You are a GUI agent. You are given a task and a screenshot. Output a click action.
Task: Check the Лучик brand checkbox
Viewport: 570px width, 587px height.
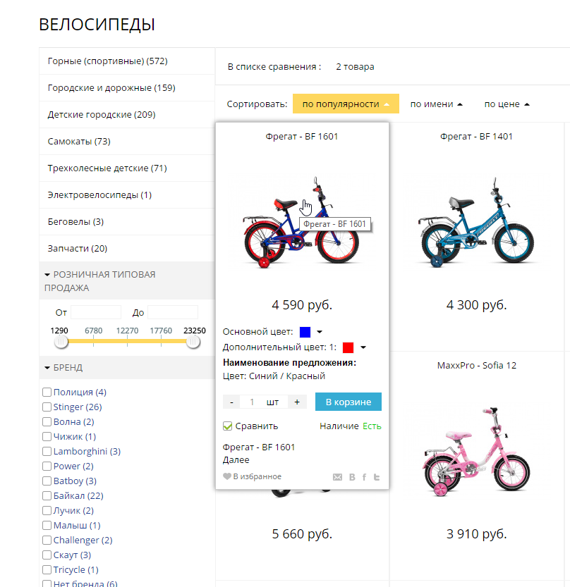(x=47, y=510)
